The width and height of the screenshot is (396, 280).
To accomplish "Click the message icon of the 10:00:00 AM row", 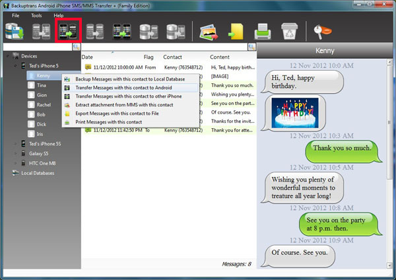I will 88,67.
